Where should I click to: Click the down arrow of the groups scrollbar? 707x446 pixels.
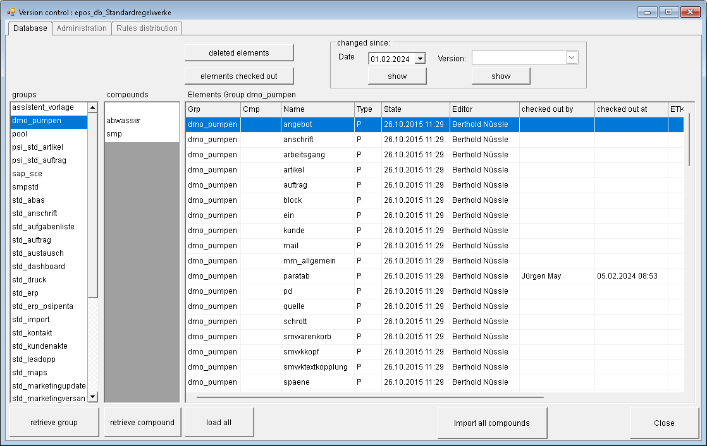92,397
